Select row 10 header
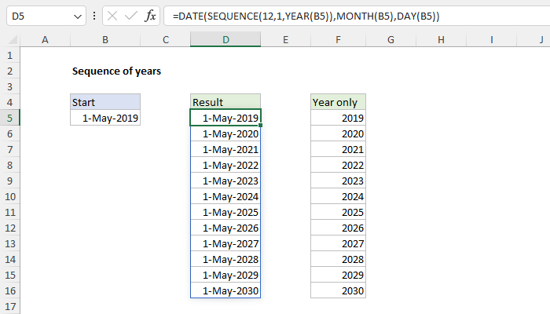 click(9, 196)
